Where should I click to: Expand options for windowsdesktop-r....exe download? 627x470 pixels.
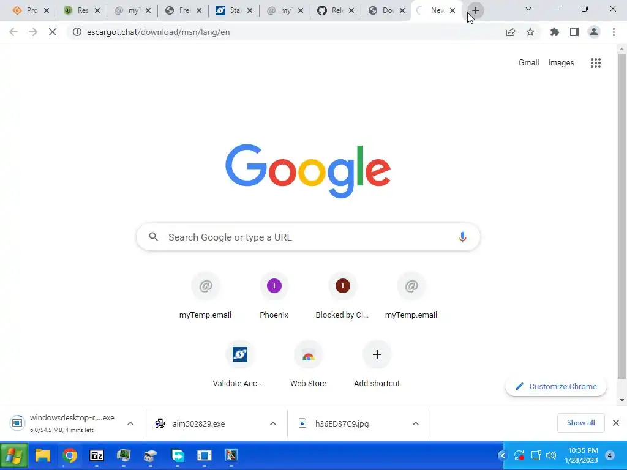(130, 423)
